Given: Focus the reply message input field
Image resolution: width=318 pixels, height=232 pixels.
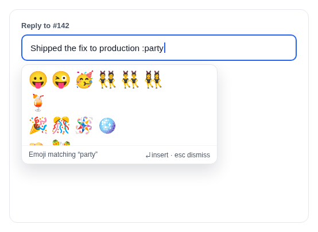Looking at the screenshot, I should 159,48.
